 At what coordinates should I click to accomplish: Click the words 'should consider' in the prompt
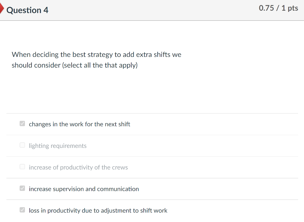(x=36, y=65)
